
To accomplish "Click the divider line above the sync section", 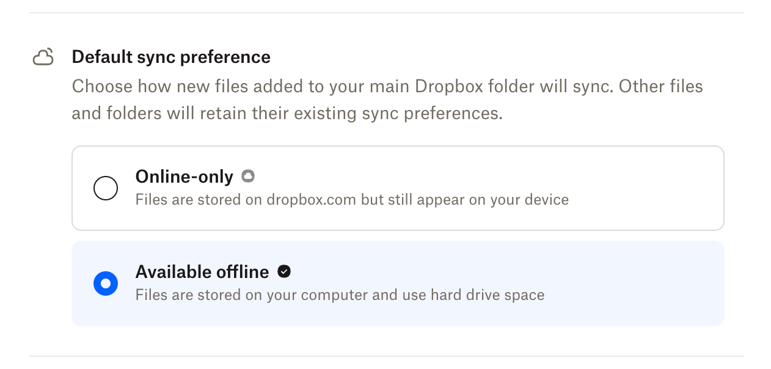I will pos(386,13).
